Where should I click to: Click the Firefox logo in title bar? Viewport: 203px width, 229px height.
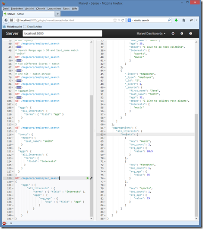pyautogui.click(x=4, y=3)
